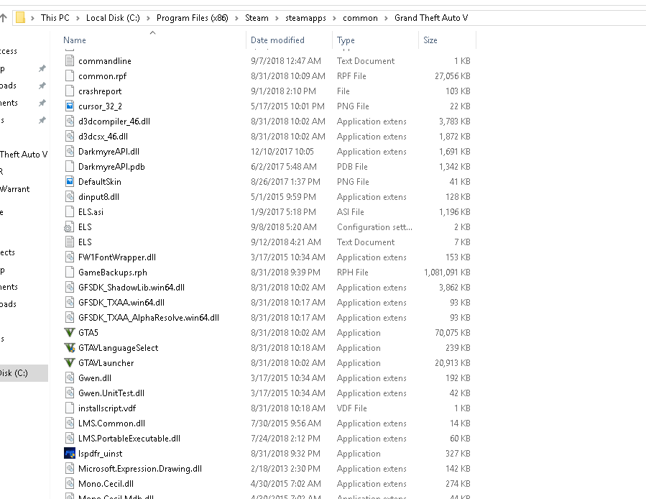Click the lspdfr_uinst application icon
The height and width of the screenshot is (499, 646).
tap(70, 454)
